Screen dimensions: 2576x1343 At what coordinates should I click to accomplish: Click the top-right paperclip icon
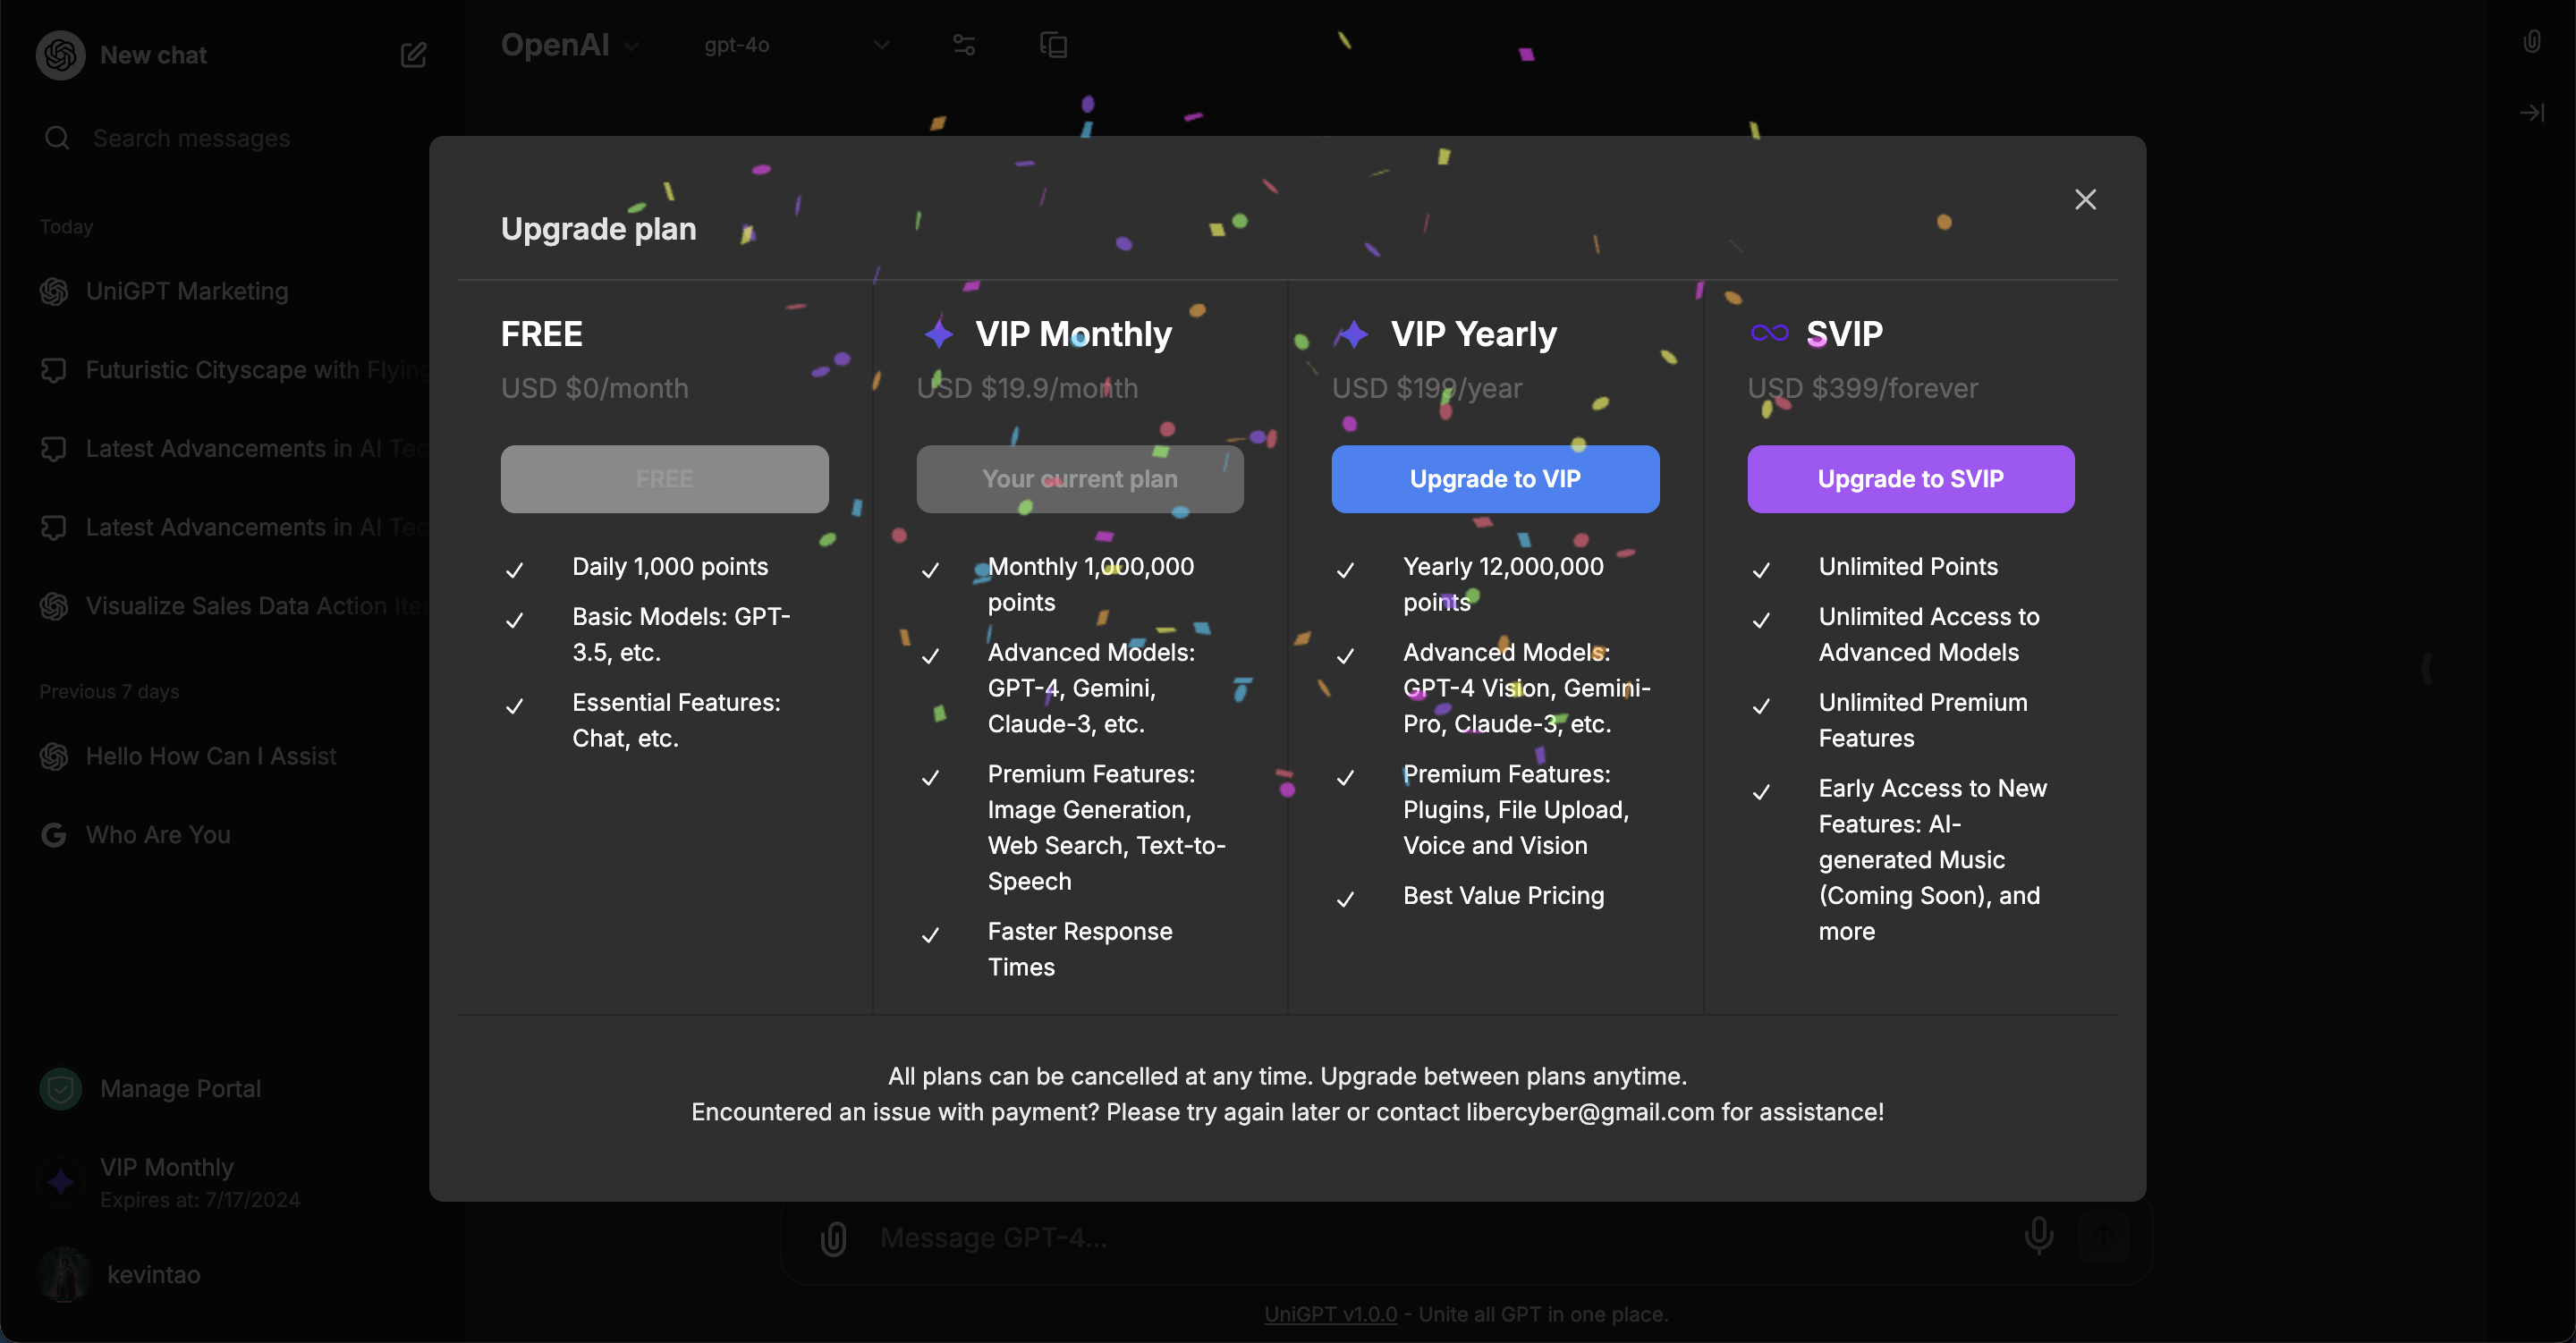(2531, 42)
